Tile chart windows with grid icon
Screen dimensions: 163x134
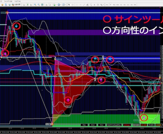click(x=42, y=5)
